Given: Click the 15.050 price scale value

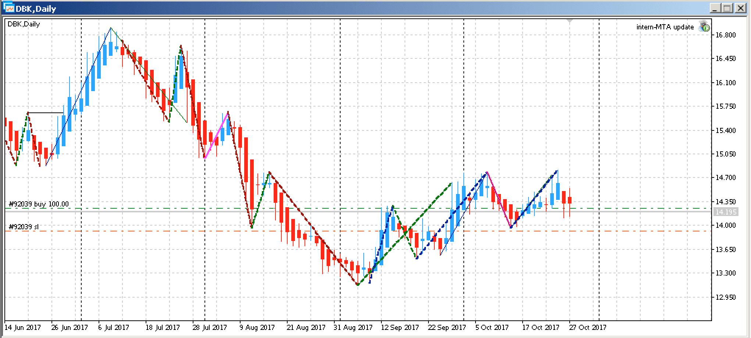Looking at the screenshot, I should (x=726, y=154).
